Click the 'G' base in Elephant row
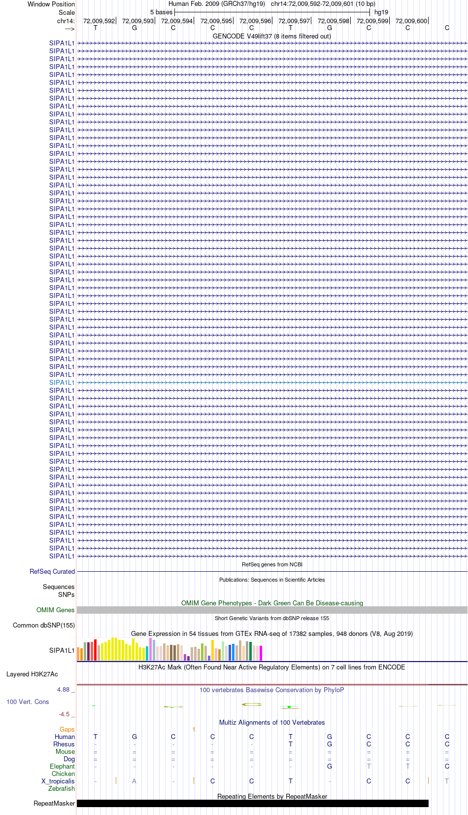468x815 pixels. point(330,766)
